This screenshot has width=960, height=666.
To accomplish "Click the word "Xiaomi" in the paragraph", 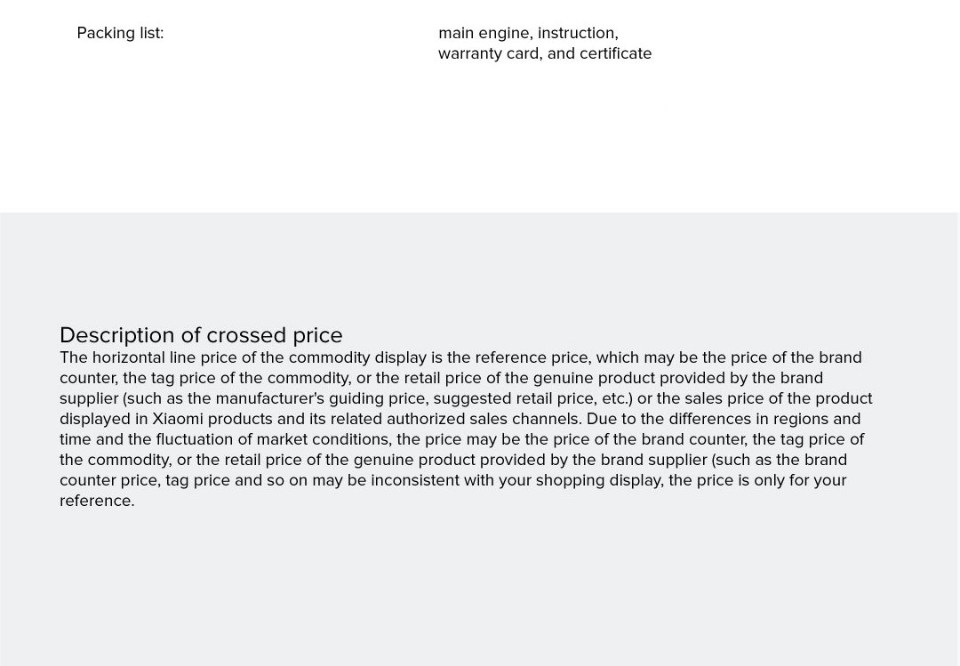I will click(177, 419).
